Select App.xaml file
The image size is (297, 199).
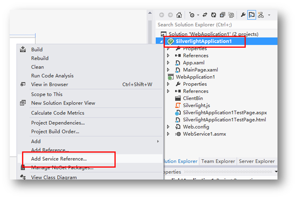point(193,63)
